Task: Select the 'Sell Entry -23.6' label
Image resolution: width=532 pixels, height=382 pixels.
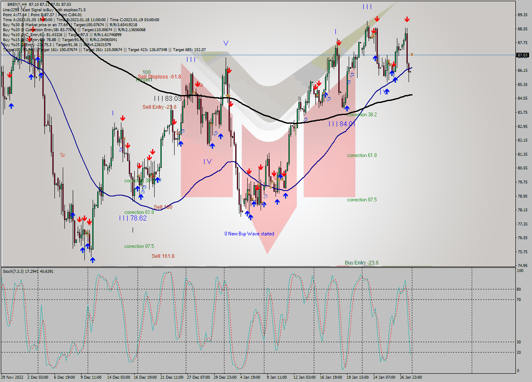Action: [160, 107]
